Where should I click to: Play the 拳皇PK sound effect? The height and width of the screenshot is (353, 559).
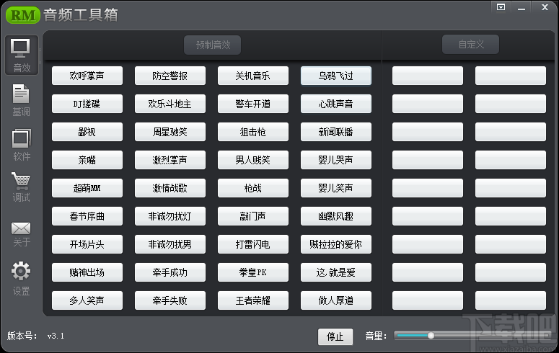(x=253, y=272)
